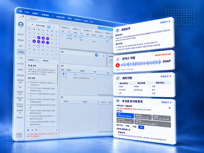Switch to the 진료보류 [0] tab
This screenshot has width=204, height=153.
pyautogui.click(x=77, y=29)
